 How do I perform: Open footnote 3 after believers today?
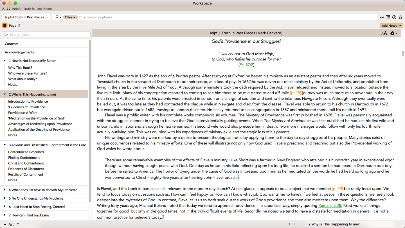163,216
